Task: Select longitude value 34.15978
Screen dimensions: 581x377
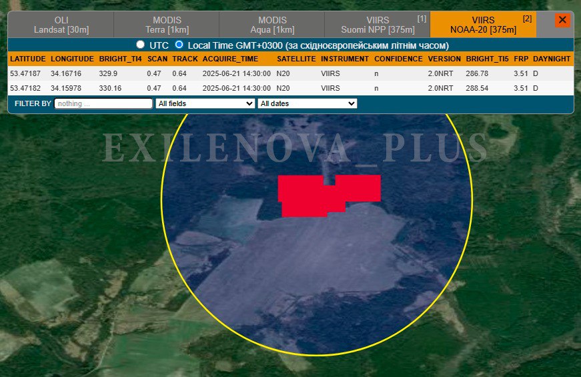Action: [66, 88]
